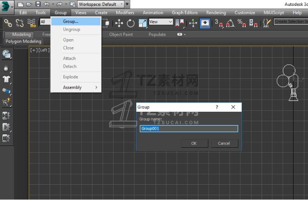
Task: Click the [Left] viewport label
Action: point(44,50)
